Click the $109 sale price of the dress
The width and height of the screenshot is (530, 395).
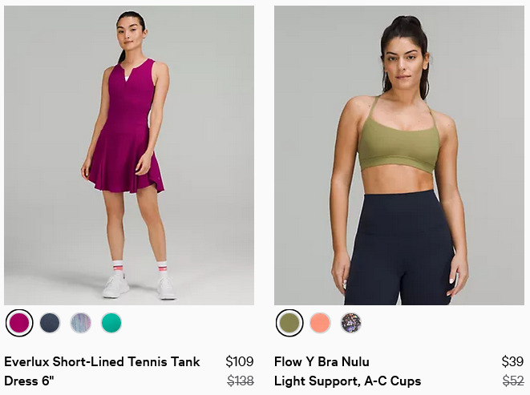point(239,361)
